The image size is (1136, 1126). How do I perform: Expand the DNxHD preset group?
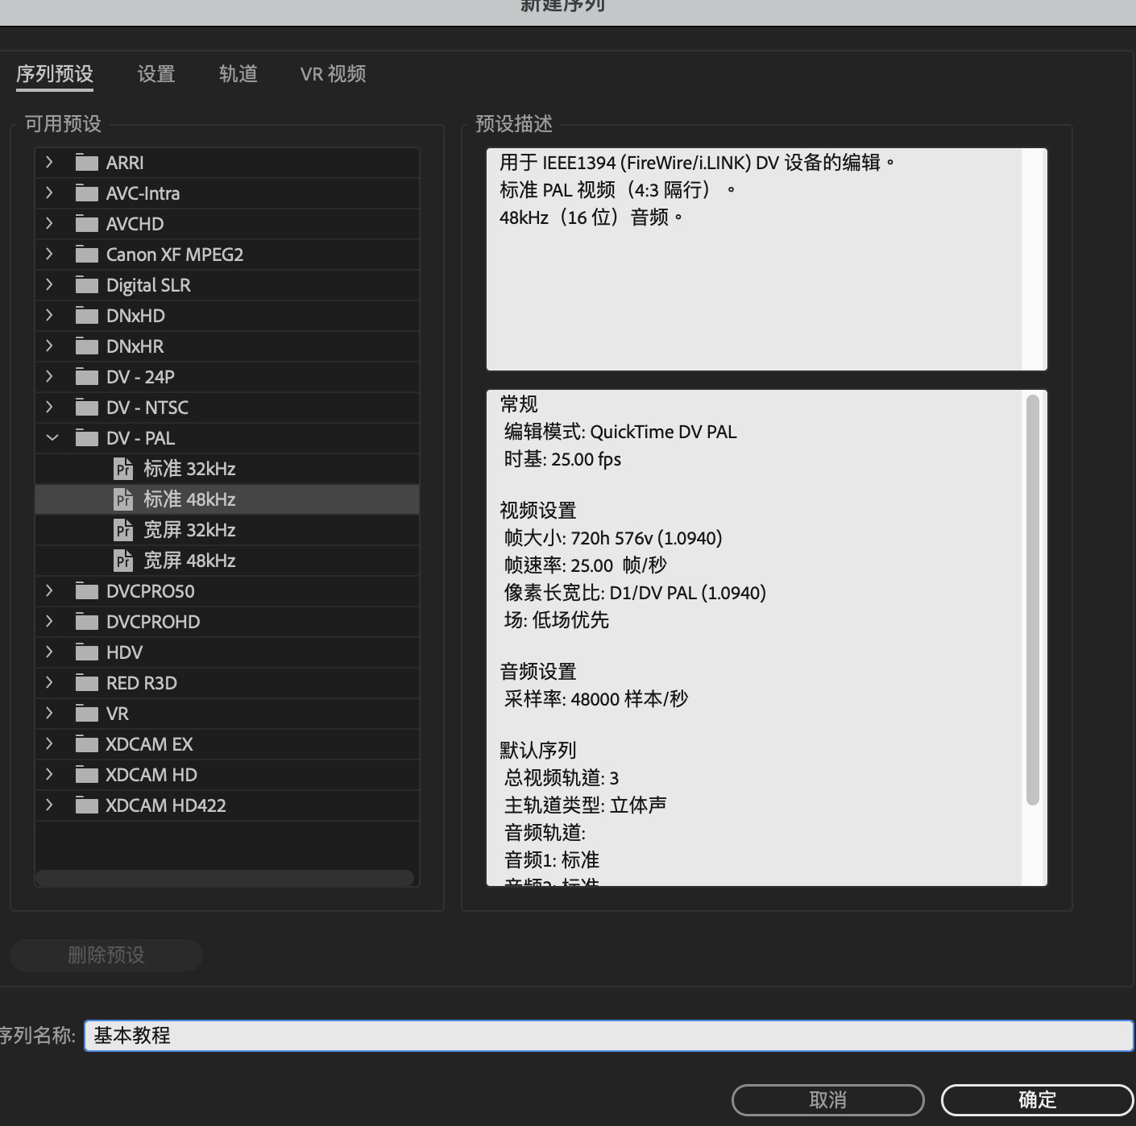click(49, 315)
